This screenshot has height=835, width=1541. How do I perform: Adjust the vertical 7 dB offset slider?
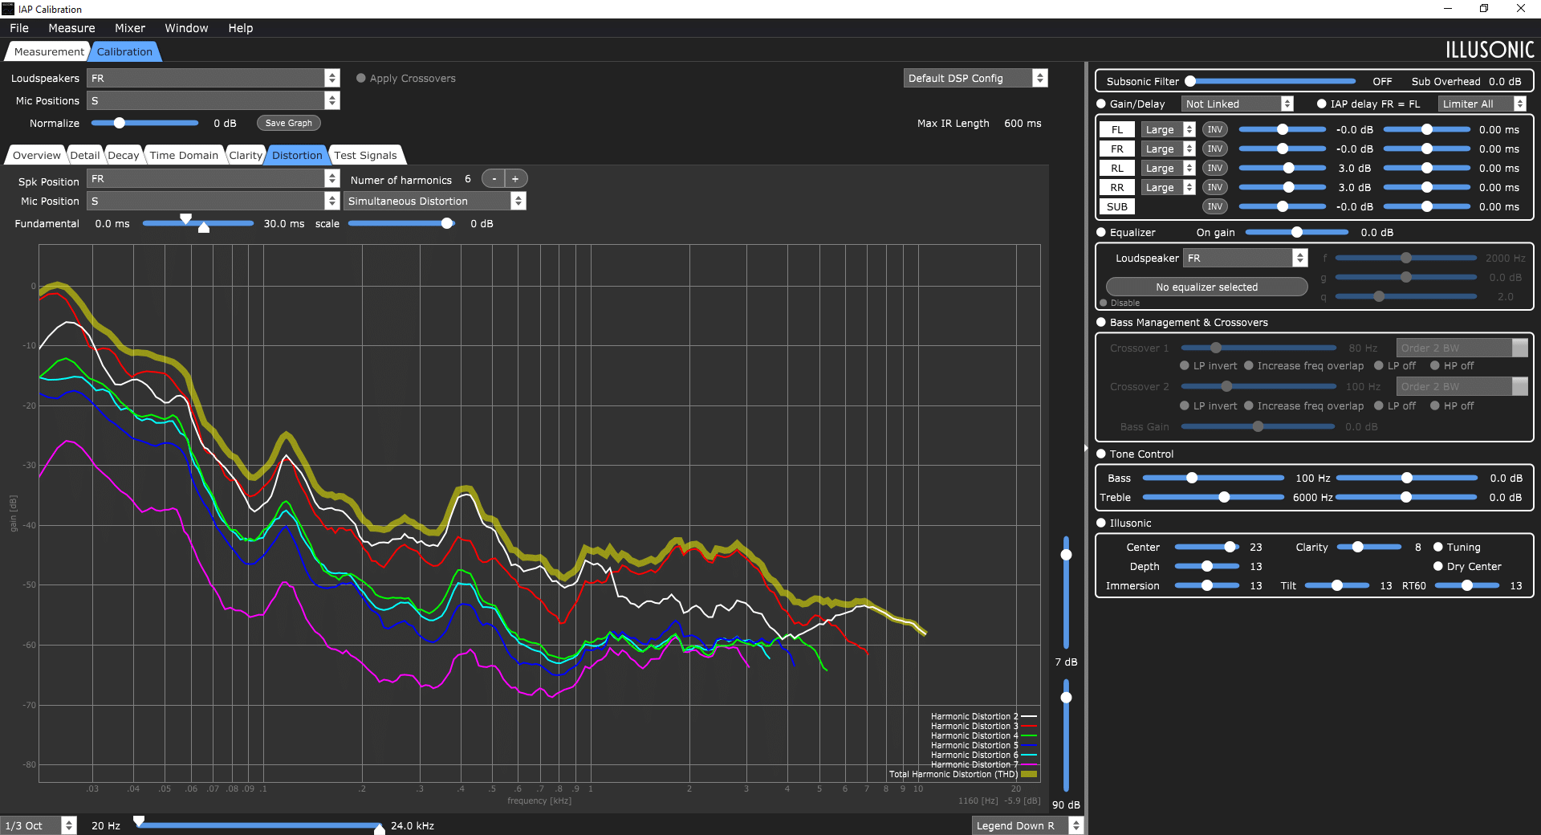point(1066,593)
